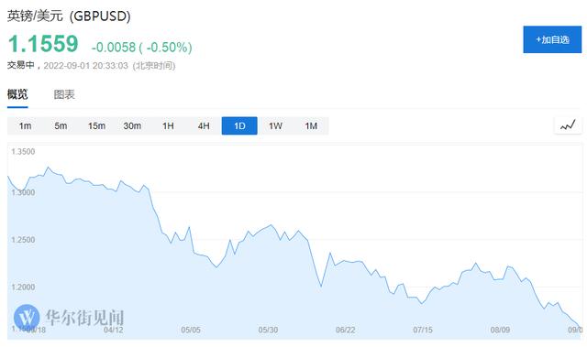Select the active 1D timeframe

click(239, 125)
